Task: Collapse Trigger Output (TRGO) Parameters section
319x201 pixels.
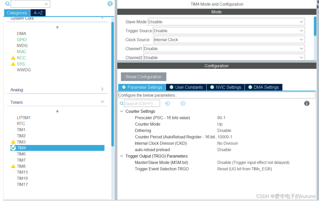Action: (122, 156)
